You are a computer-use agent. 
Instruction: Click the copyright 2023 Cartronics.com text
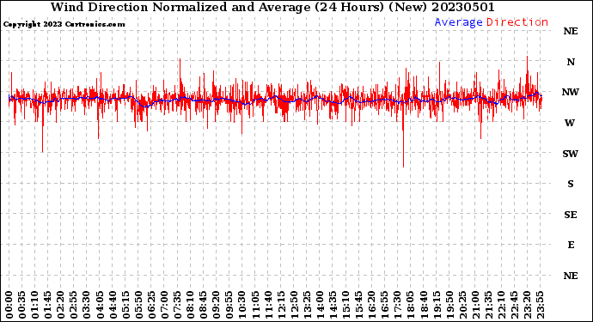click(64, 25)
